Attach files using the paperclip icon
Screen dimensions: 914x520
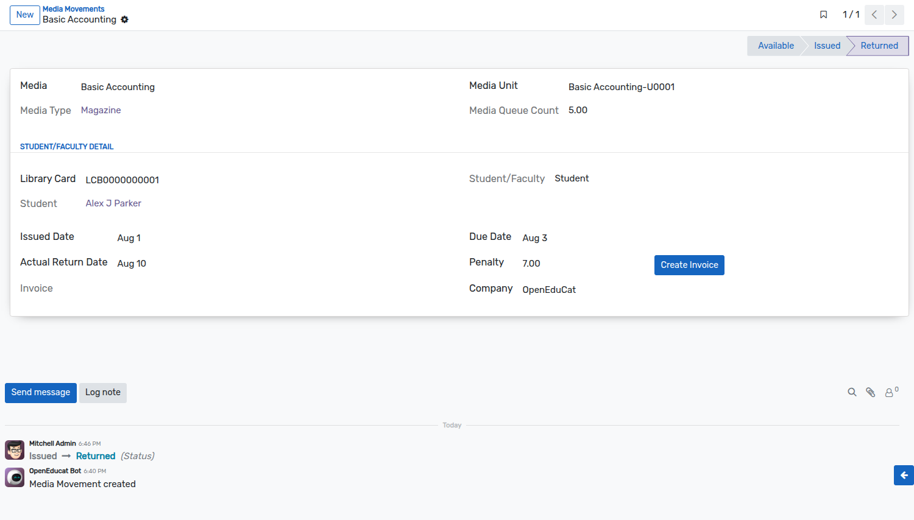pyautogui.click(x=871, y=393)
